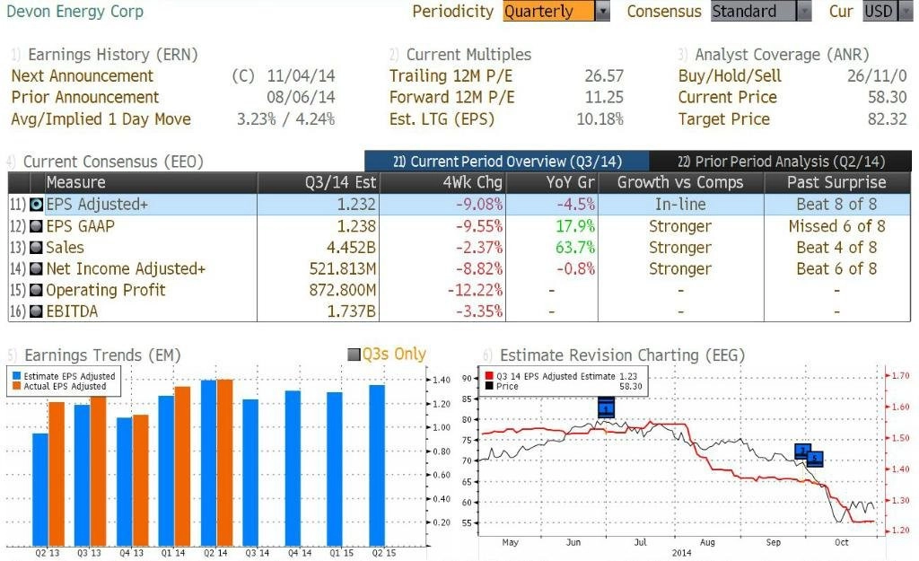Click the Beat 6 of 8 cell
Screen dimensions: 919x561
pyautogui.click(x=837, y=269)
